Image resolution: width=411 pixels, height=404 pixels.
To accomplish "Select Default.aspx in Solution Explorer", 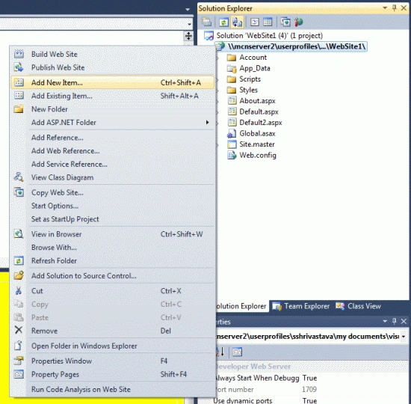I will click(253, 111).
